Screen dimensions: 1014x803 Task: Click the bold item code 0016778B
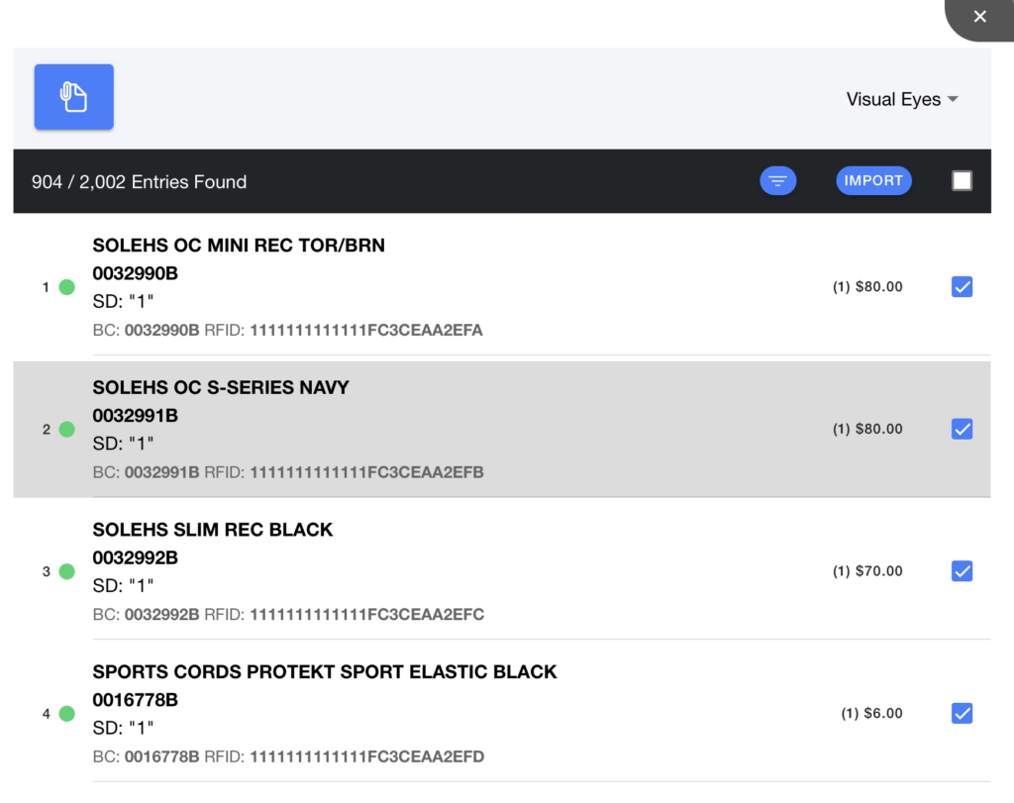tap(135, 700)
